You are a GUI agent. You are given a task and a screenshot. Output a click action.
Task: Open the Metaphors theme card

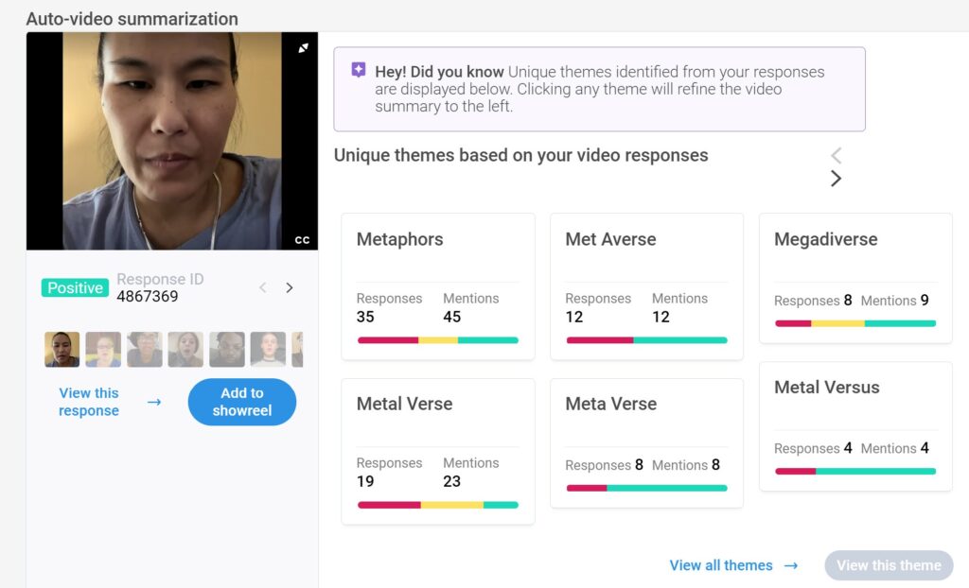438,286
